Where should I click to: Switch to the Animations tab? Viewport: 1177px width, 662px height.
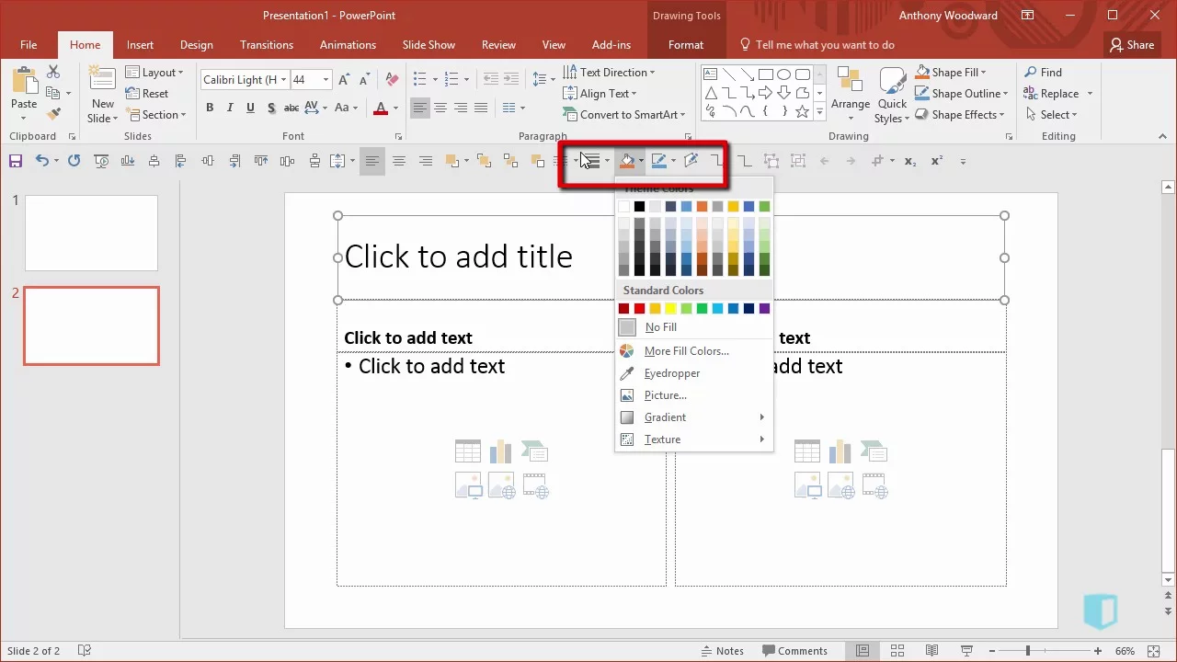(348, 45)
